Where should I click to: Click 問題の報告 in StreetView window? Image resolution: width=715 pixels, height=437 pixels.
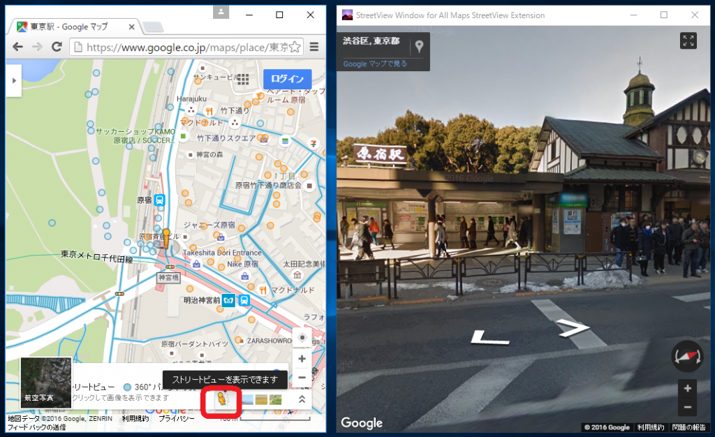pos(688,427)
